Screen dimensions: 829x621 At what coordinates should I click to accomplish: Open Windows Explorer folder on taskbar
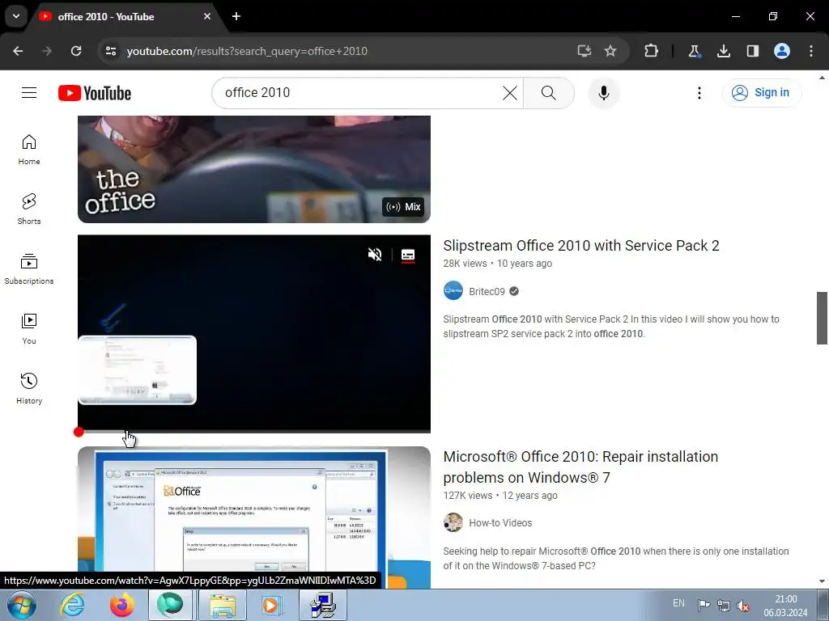[x=223, y=605]
